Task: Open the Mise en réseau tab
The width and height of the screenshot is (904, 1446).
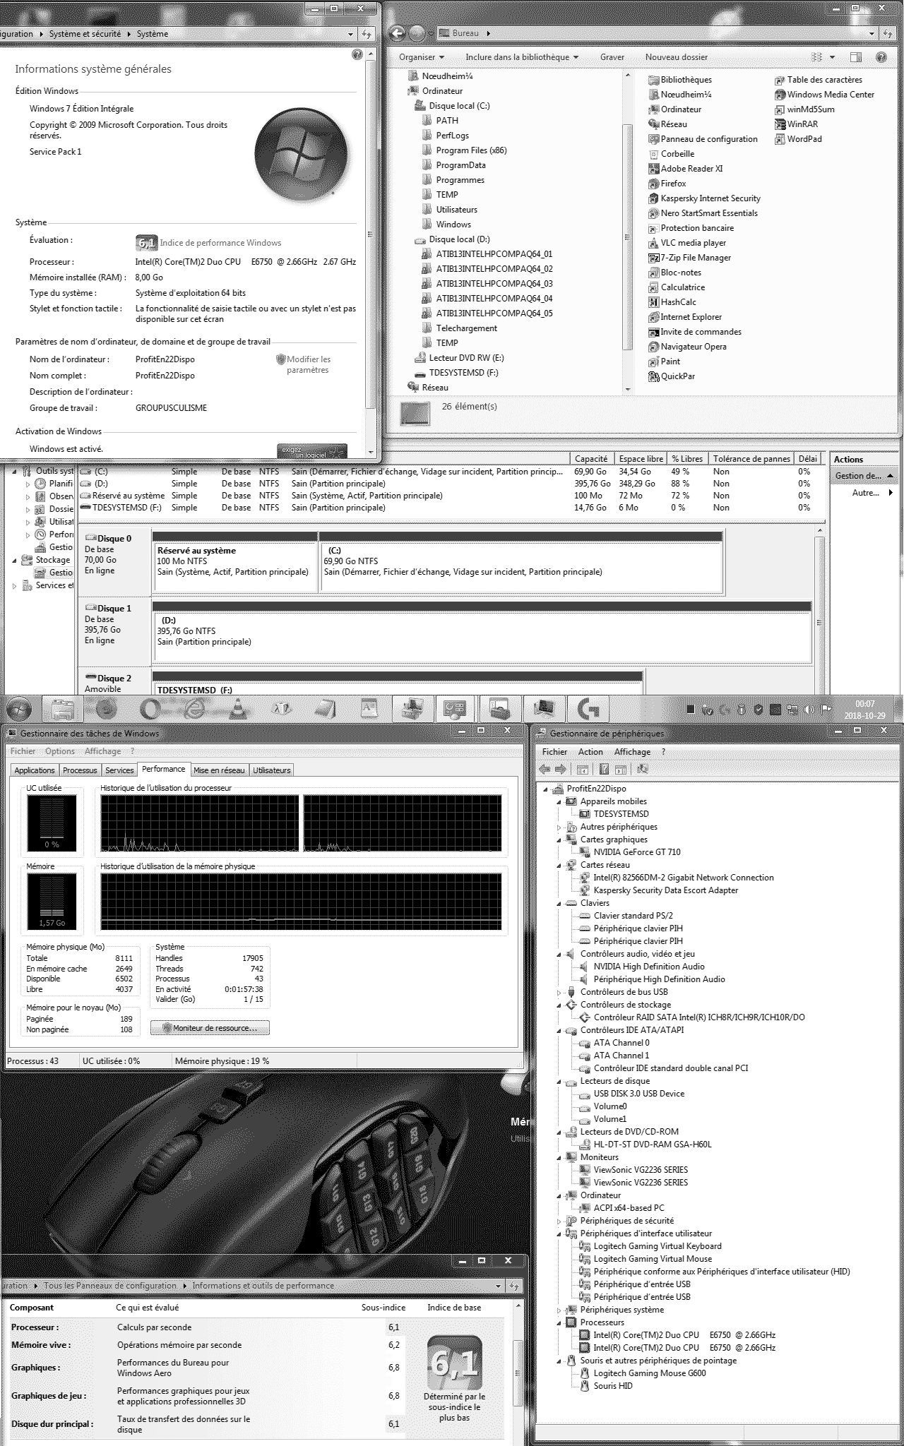Action: (219, 770)
